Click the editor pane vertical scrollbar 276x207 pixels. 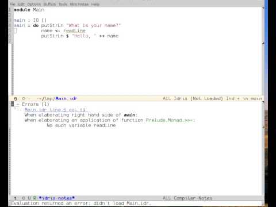pos(263,51)
